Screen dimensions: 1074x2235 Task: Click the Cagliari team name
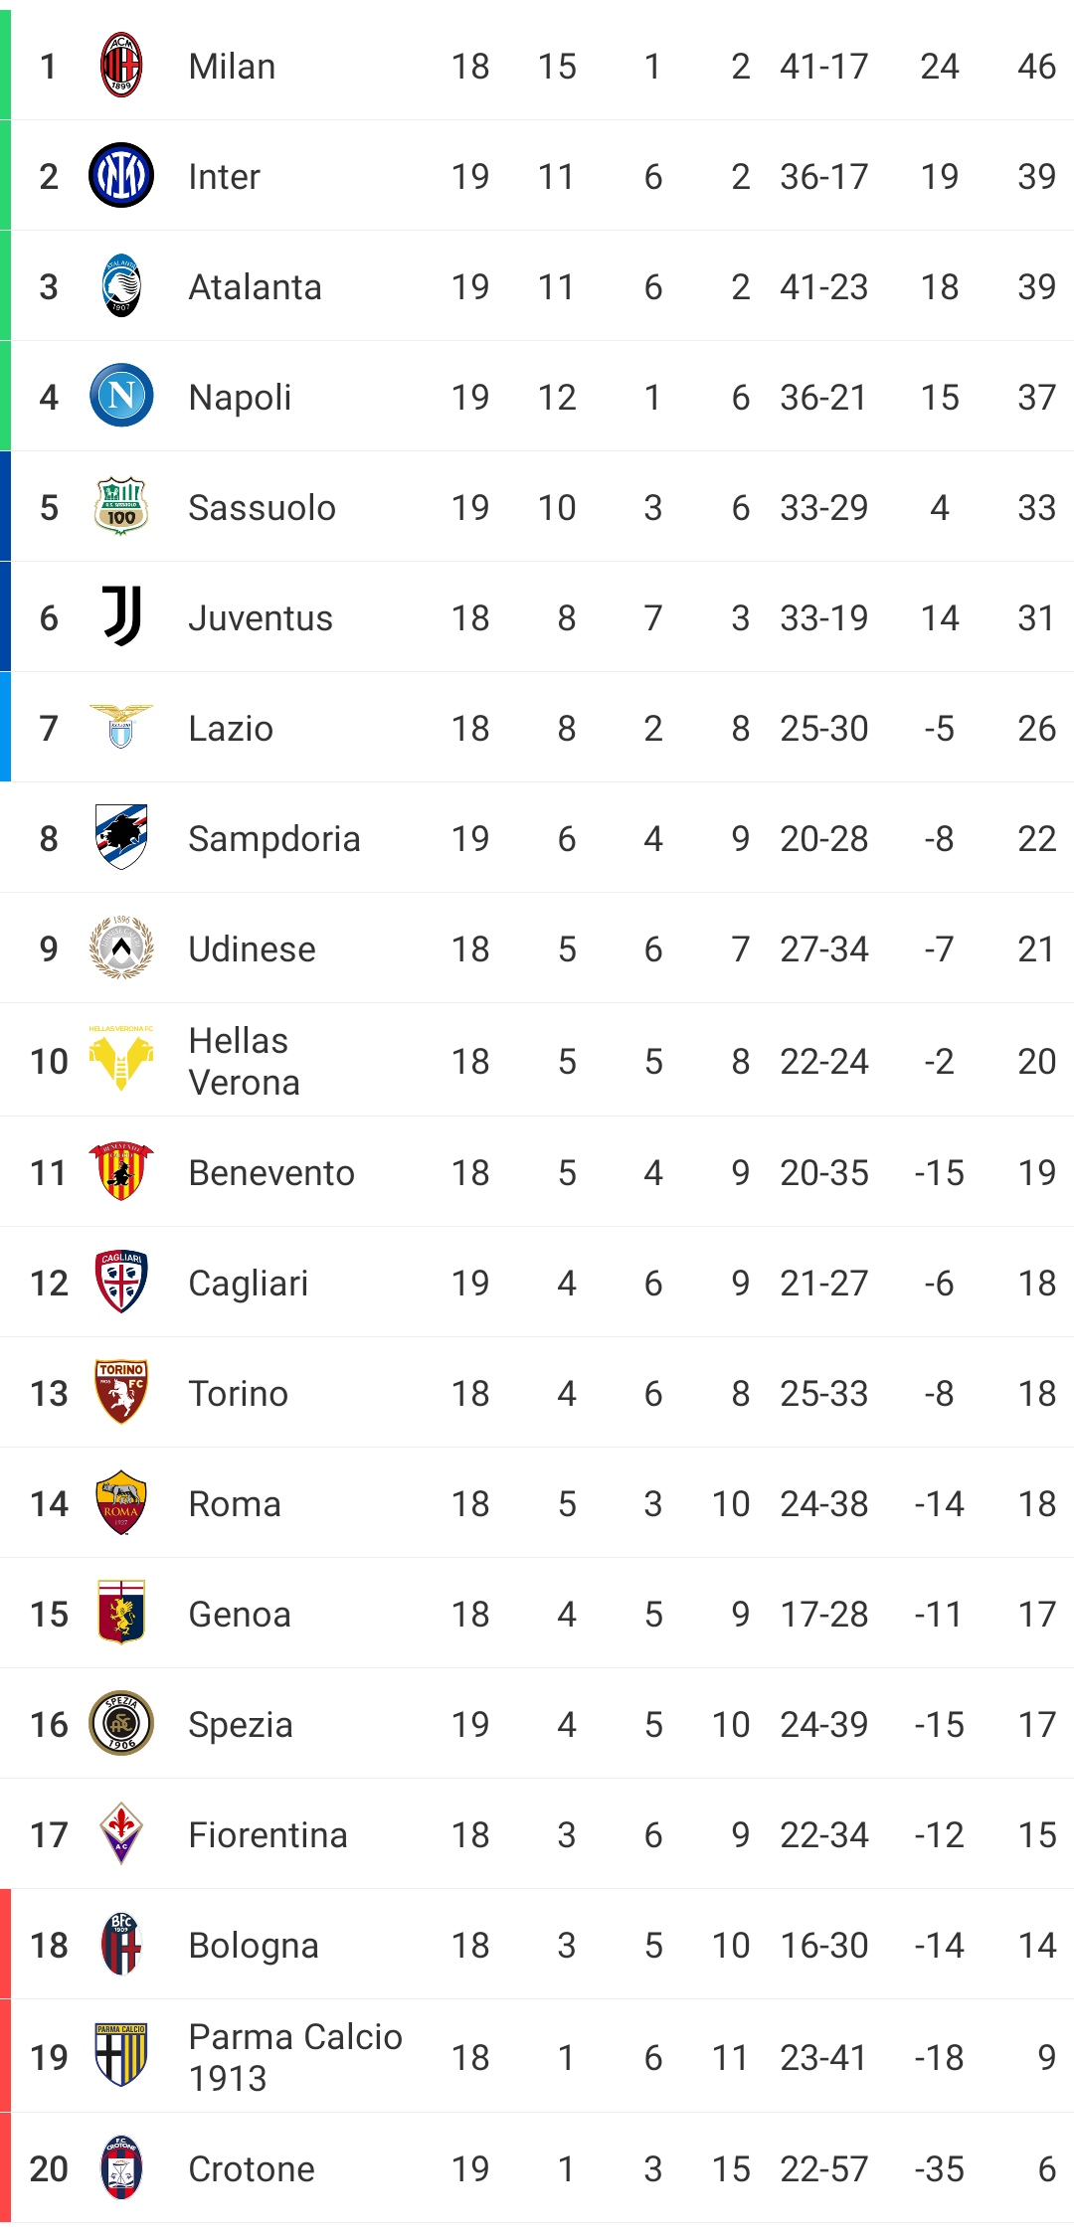[249, 1284]
